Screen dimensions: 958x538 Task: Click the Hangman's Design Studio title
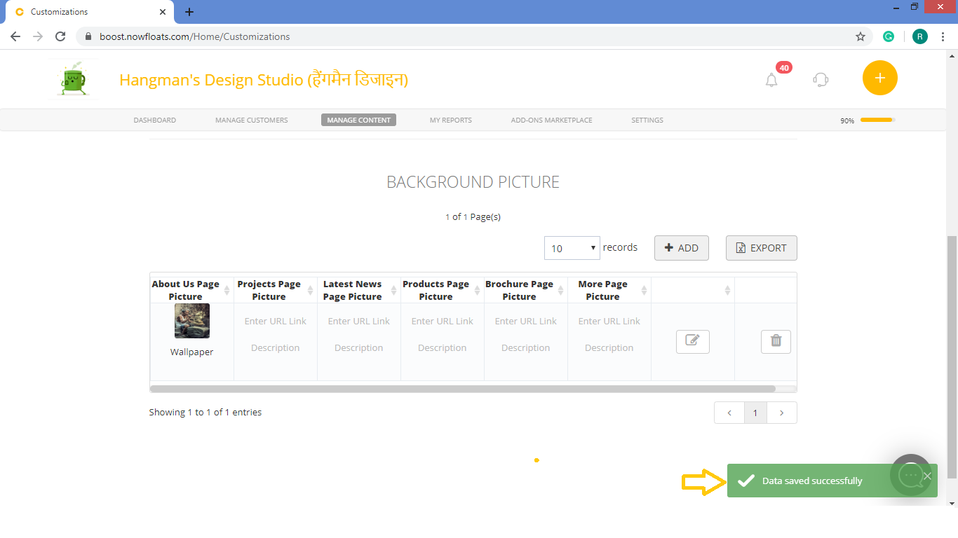[264, 80]
